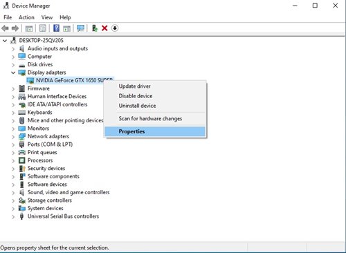Open the Action menu
This screenshot has width=346, height=253.
[x=26, y=17]
